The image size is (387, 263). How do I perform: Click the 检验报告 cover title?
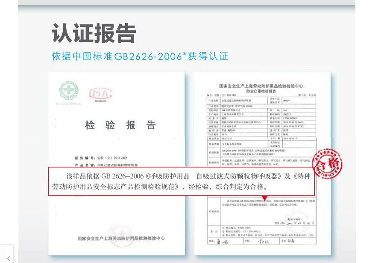(x=120, y=125)
